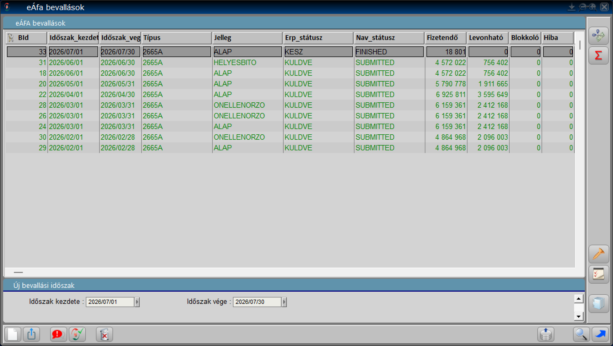The image size is (613, 346).
Task: Click the Időszak kezdete date field
Action: (x=110, y=302)
